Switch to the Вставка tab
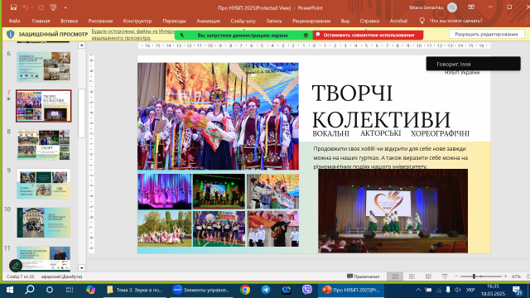This screenshot has width=530, height=298. pos(70,21)
